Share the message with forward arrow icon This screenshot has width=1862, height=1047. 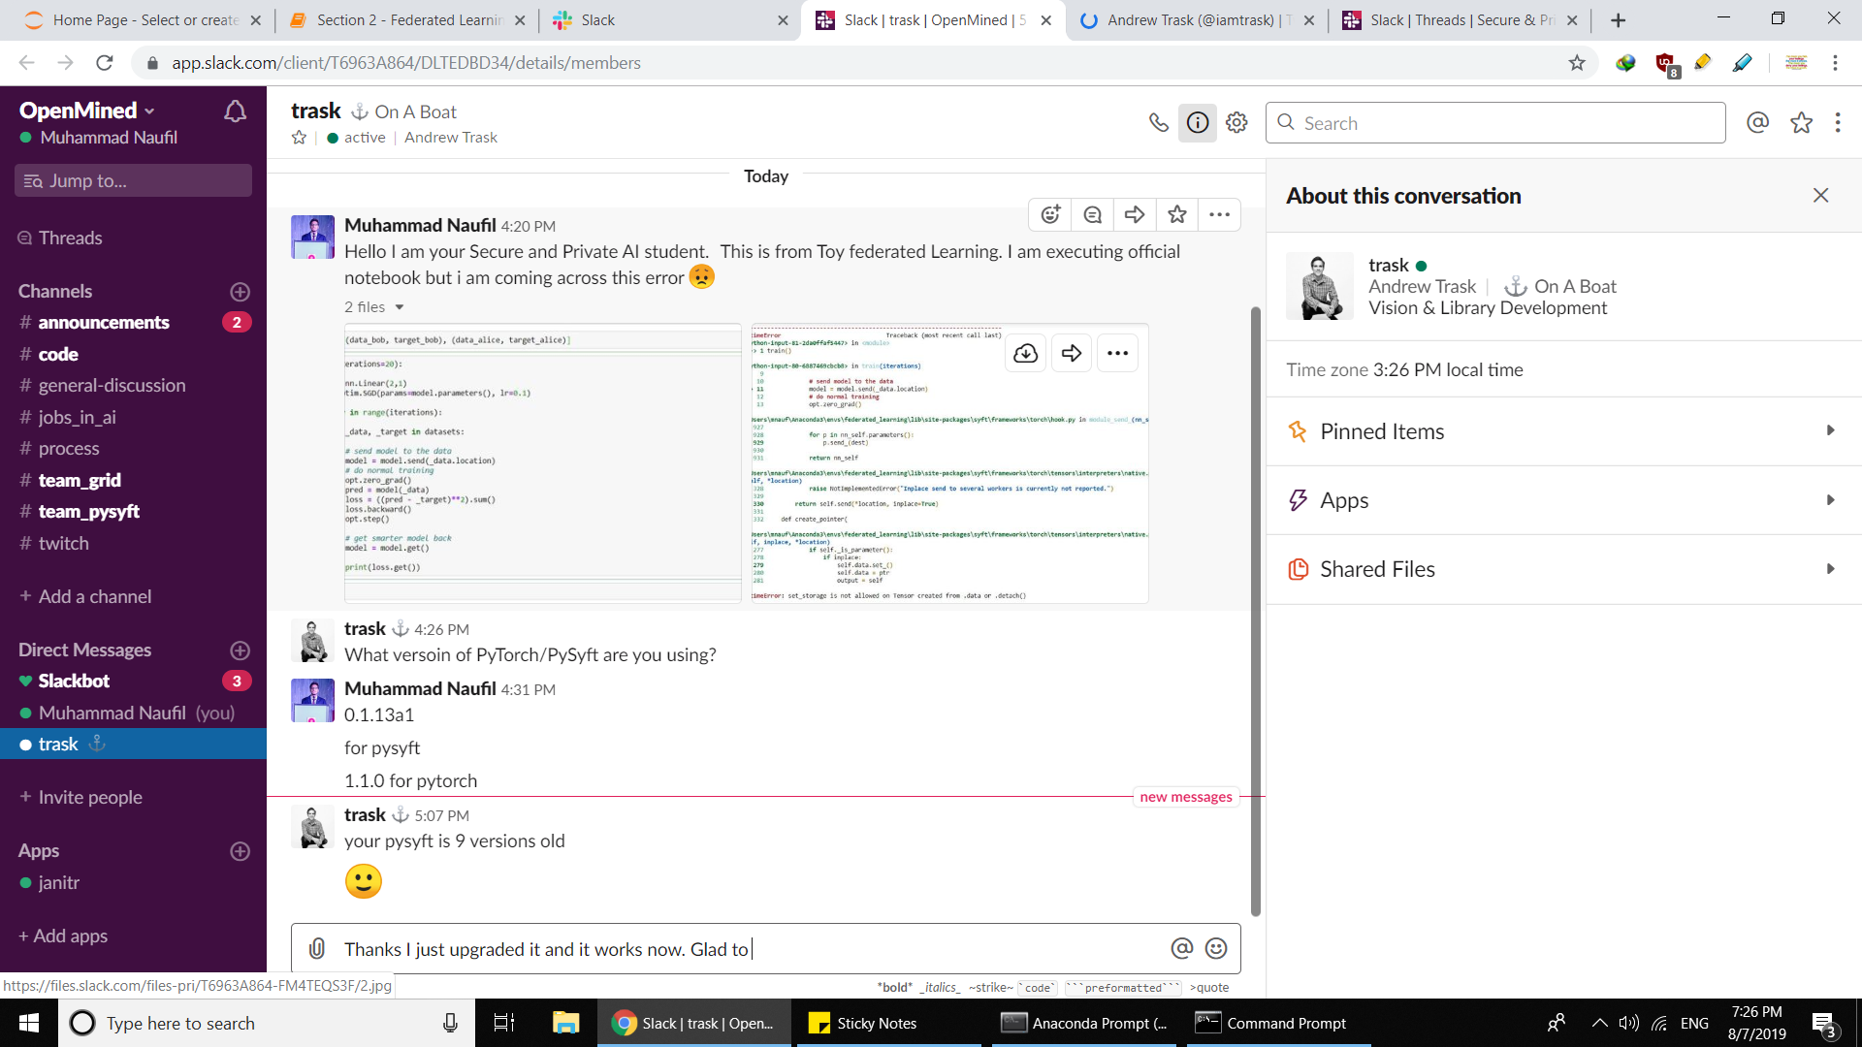1135,214
